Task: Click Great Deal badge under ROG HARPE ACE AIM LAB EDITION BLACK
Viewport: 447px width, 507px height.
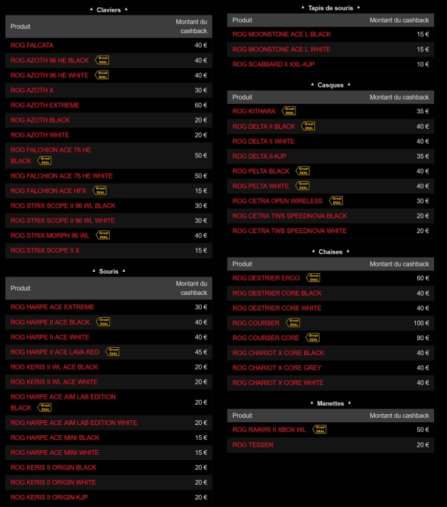Action: (x=44, y=407)
